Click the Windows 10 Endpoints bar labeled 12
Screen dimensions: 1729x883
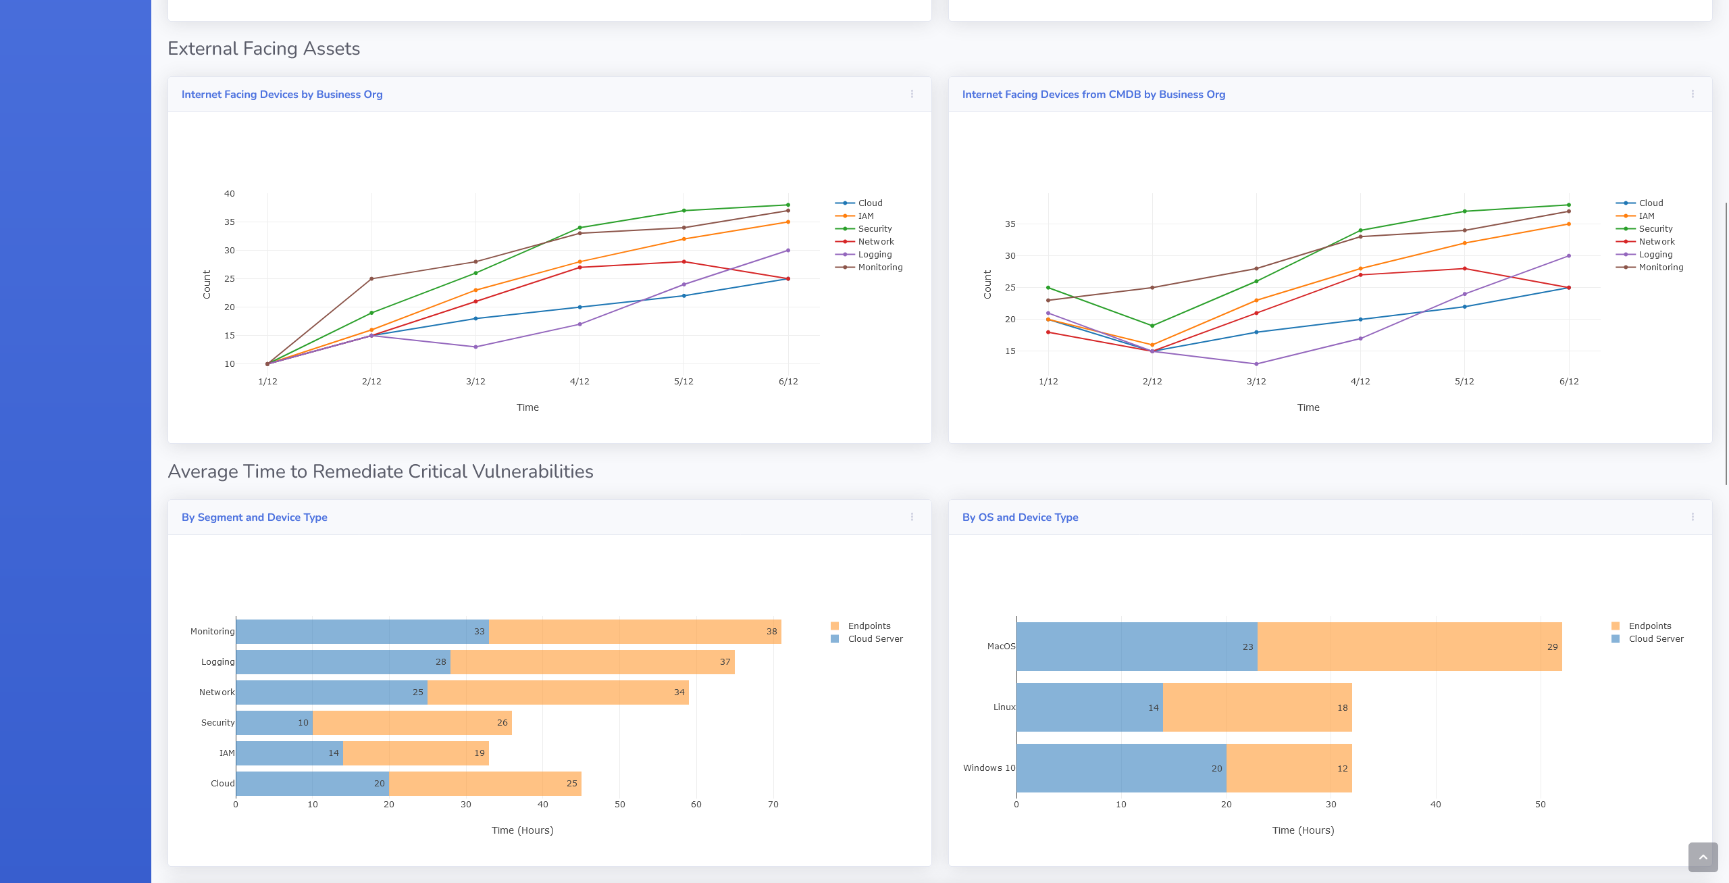pos(1289,768)
